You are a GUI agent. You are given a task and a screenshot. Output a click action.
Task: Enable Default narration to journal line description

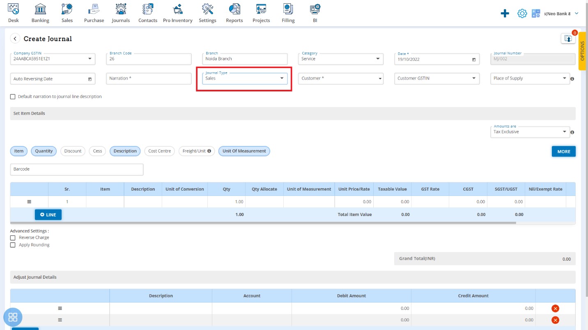pyautogui.click(x=13, y=97)
